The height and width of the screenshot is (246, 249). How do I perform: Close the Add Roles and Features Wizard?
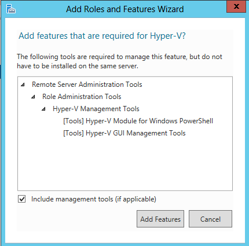[236, 6]
